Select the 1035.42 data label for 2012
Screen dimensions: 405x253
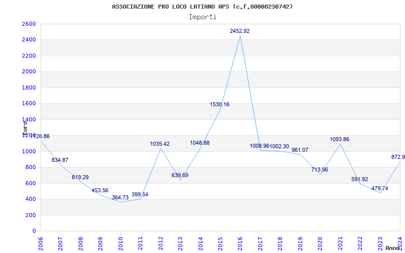(160, 144)
